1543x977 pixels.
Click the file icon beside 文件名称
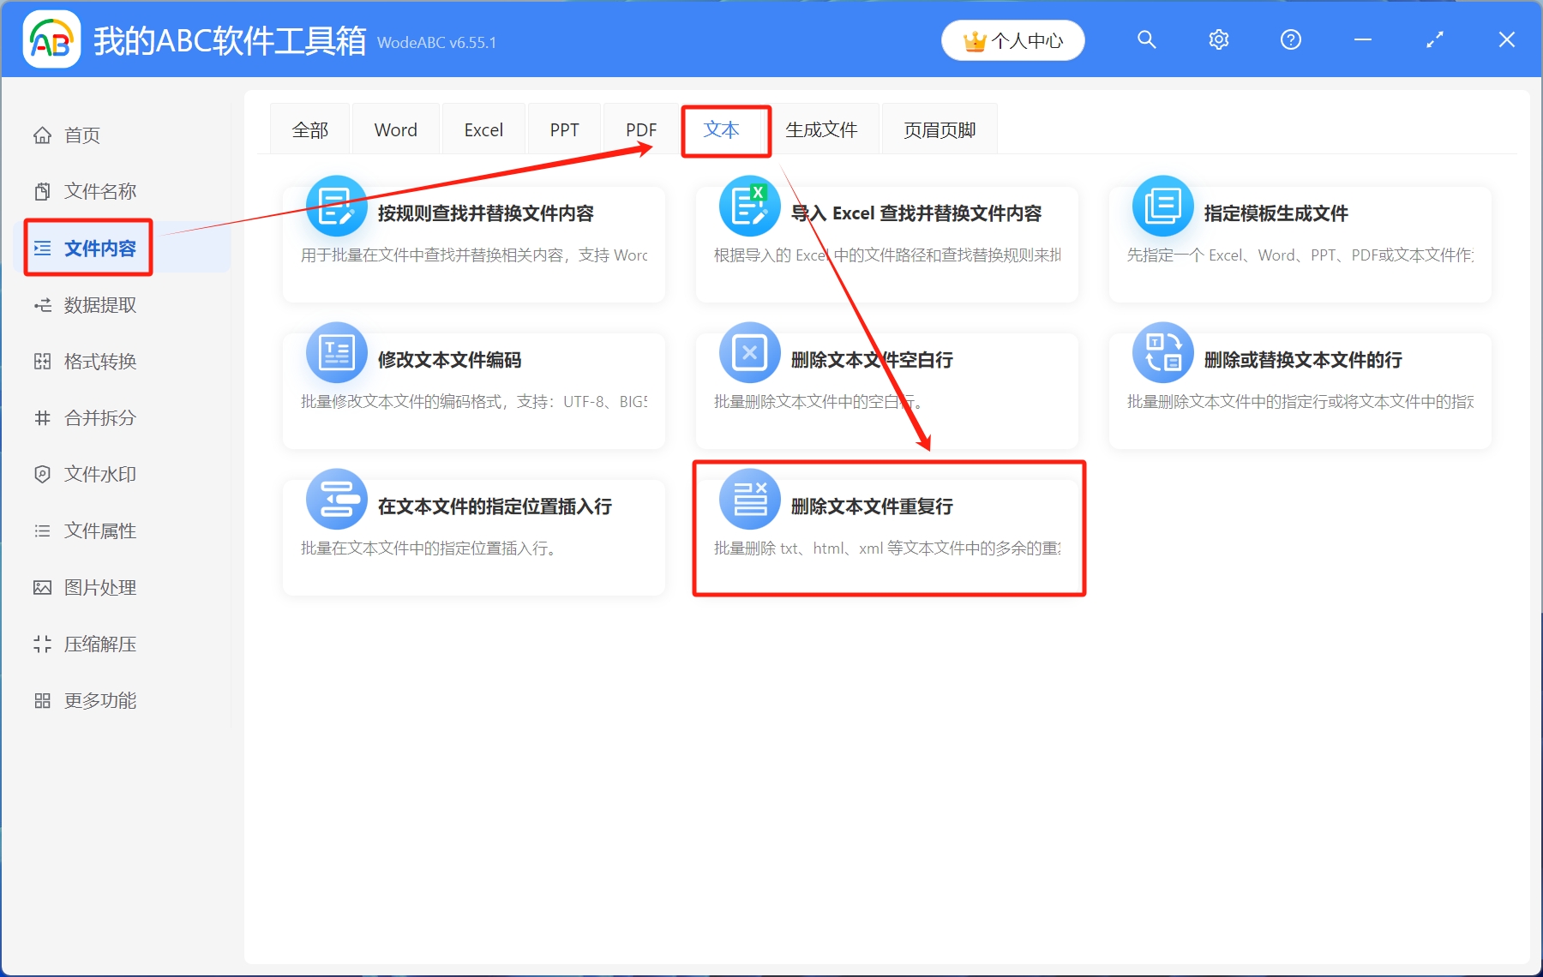pos(42,192)
